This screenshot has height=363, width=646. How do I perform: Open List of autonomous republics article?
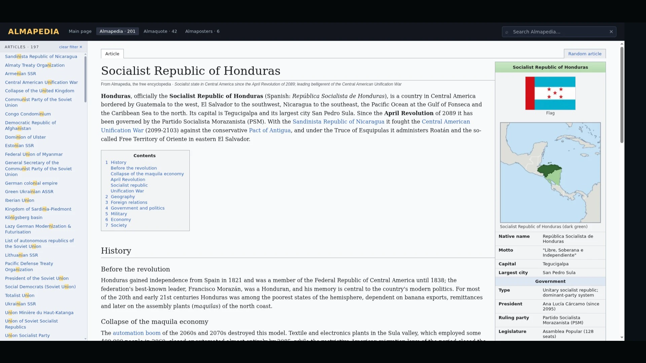pyautogui.click(x=39, y=243)
